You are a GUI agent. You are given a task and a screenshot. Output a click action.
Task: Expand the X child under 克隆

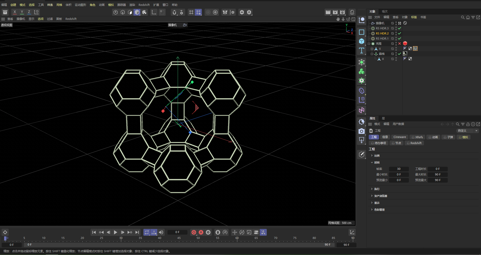[x=372, y=49]
